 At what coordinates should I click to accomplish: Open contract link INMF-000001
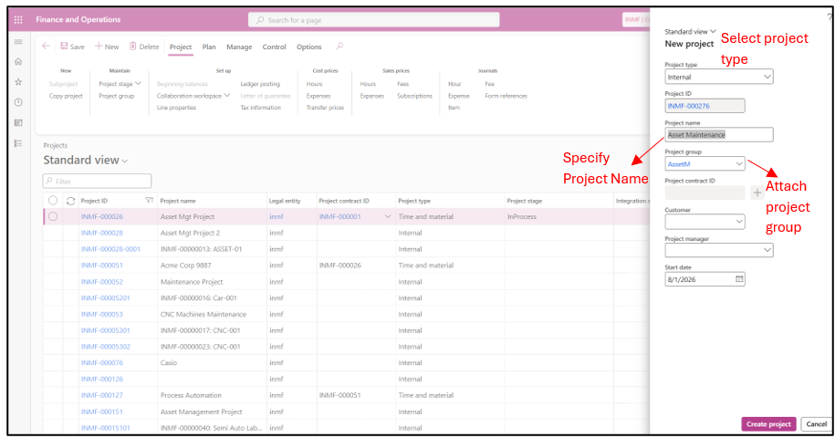pyautogui.click(x=339, y=216)
